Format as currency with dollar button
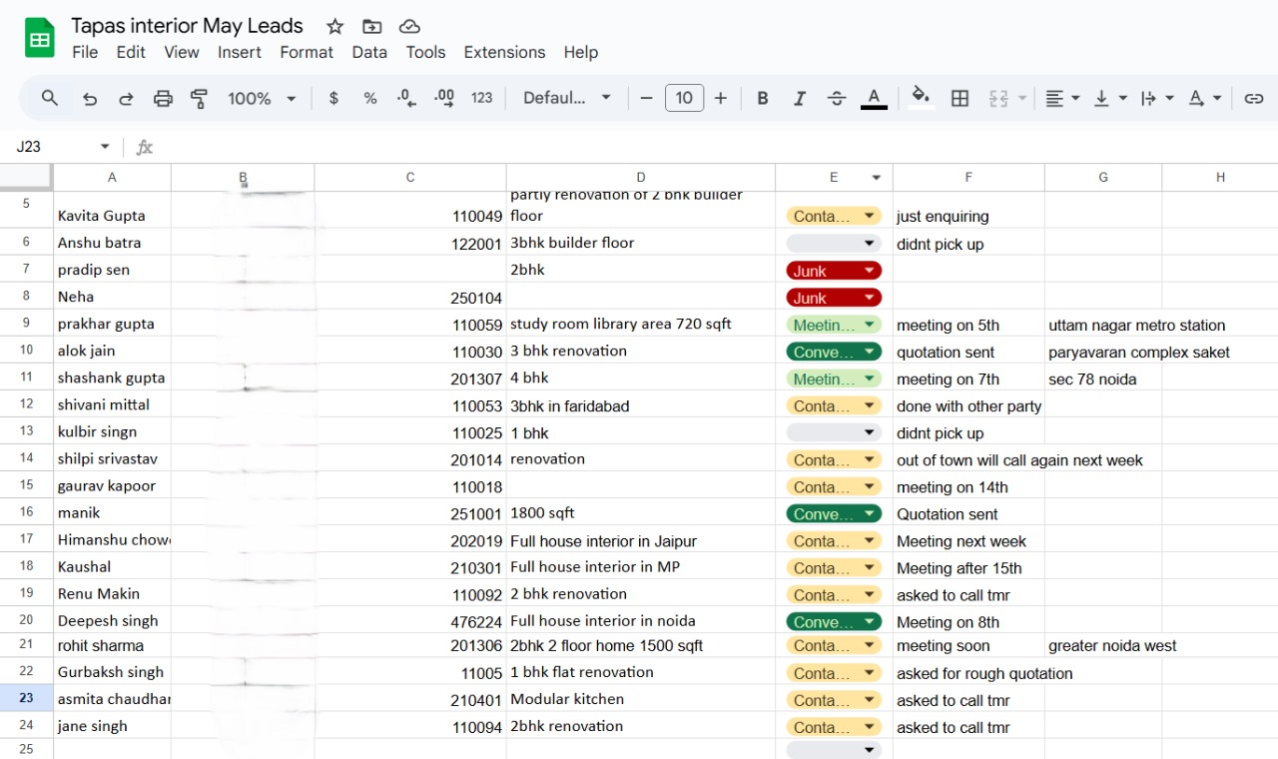The image size is (1278, 759). [x=333, y=98]
